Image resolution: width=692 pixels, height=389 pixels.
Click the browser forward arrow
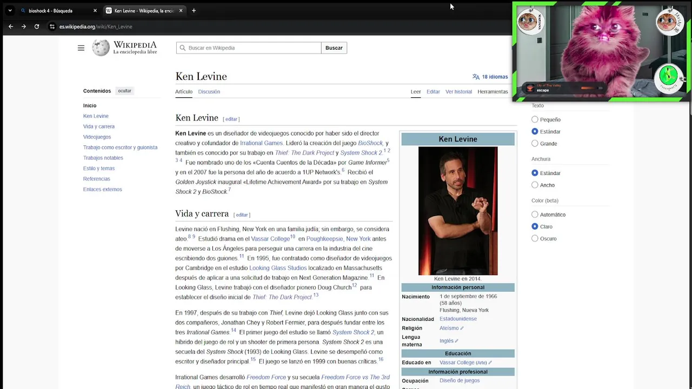coord(24,26)
